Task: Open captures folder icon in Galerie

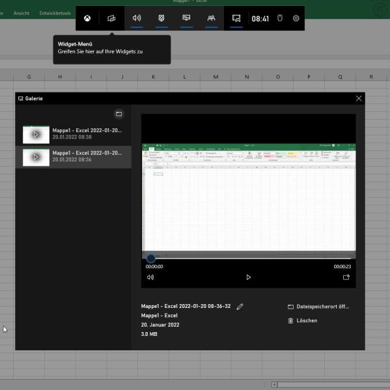Action: point(119,114)
